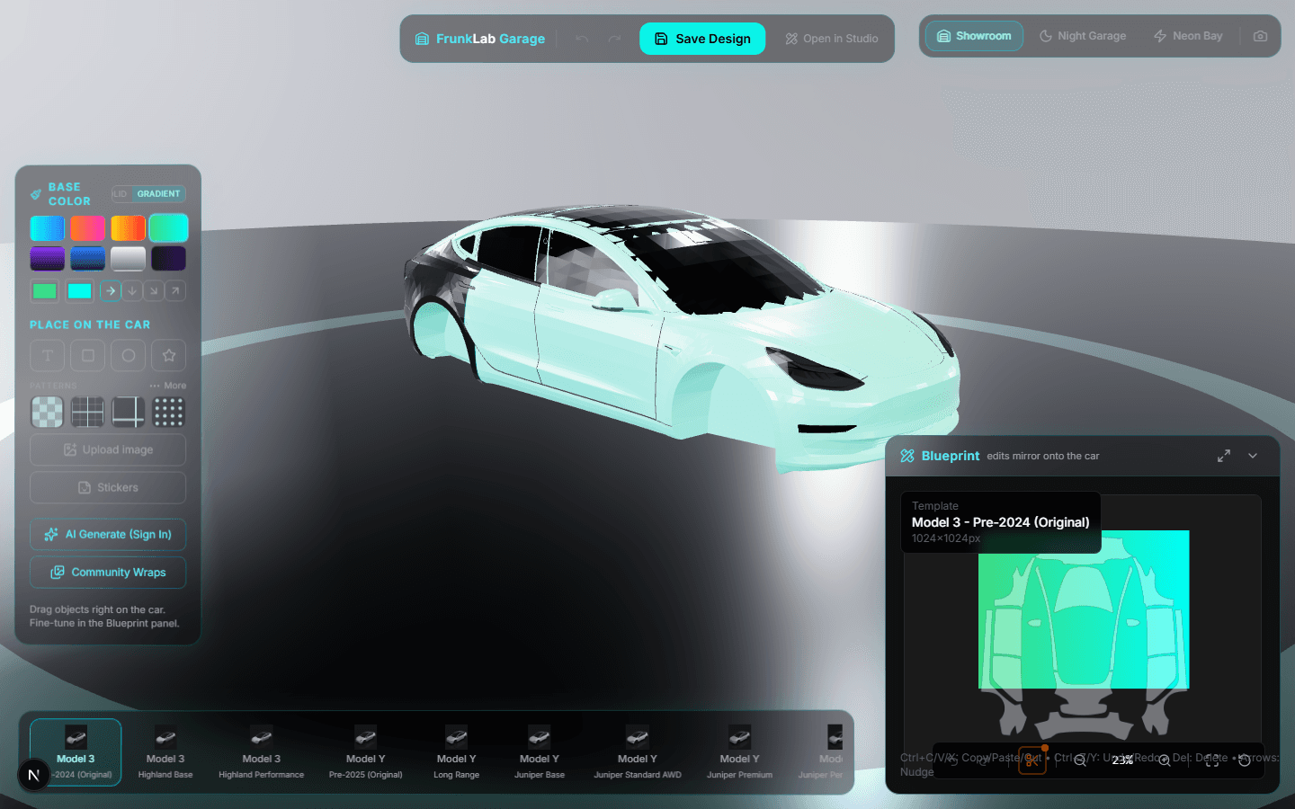The height and width of the screenshot is (809, 1295).
Task: Apply the checkerboard pattern
Action: (x=48, y=412)
